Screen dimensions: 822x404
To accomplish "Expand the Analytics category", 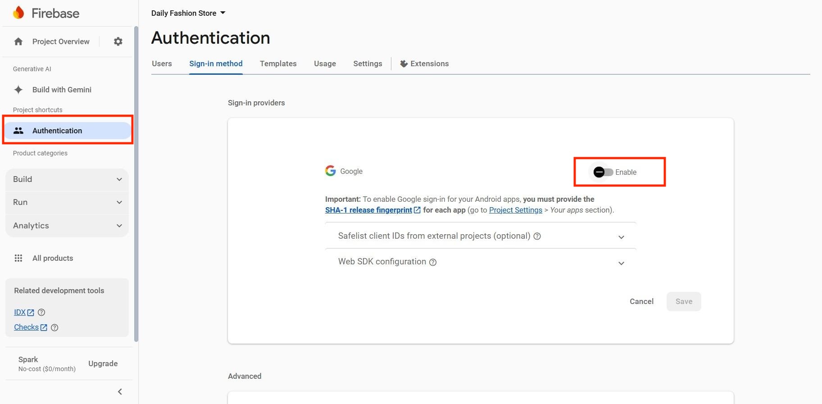I will pos(67,226).
